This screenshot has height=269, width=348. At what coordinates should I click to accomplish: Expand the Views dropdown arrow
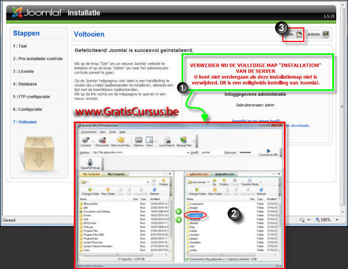tap(156, 141)
